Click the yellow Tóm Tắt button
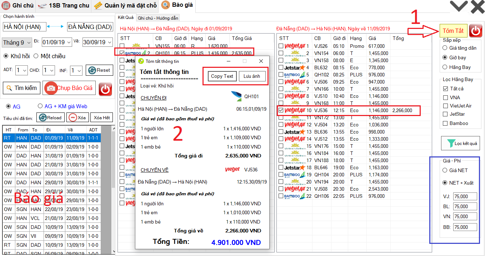 click(x=453, y=31)
